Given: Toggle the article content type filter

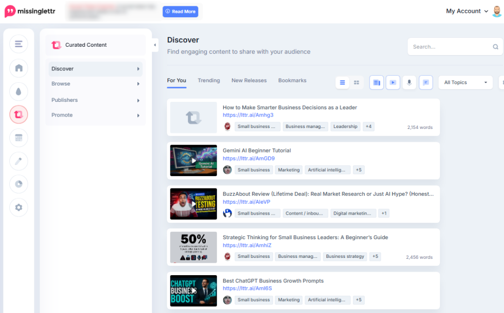Looking at the screenshot, I should 377,83.
